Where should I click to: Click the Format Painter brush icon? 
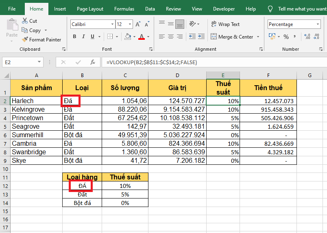pyautogui.click(x=25, y=40)
